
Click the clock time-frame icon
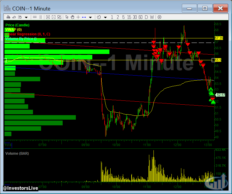[x=99, y=17]
